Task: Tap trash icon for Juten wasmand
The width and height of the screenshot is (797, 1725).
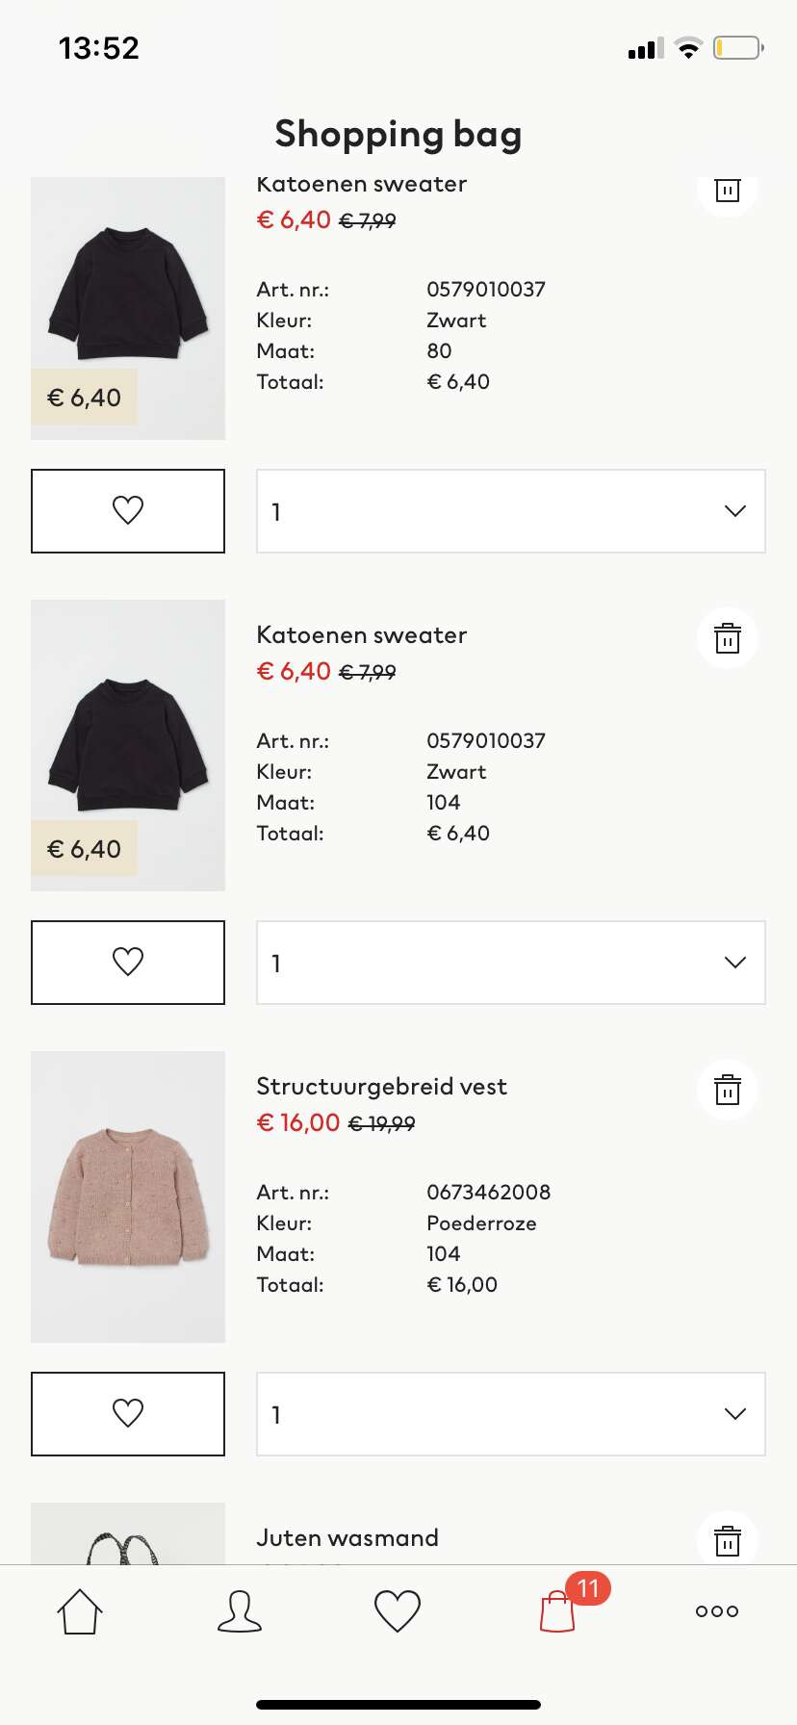Action: click(x=728, y=1539)
